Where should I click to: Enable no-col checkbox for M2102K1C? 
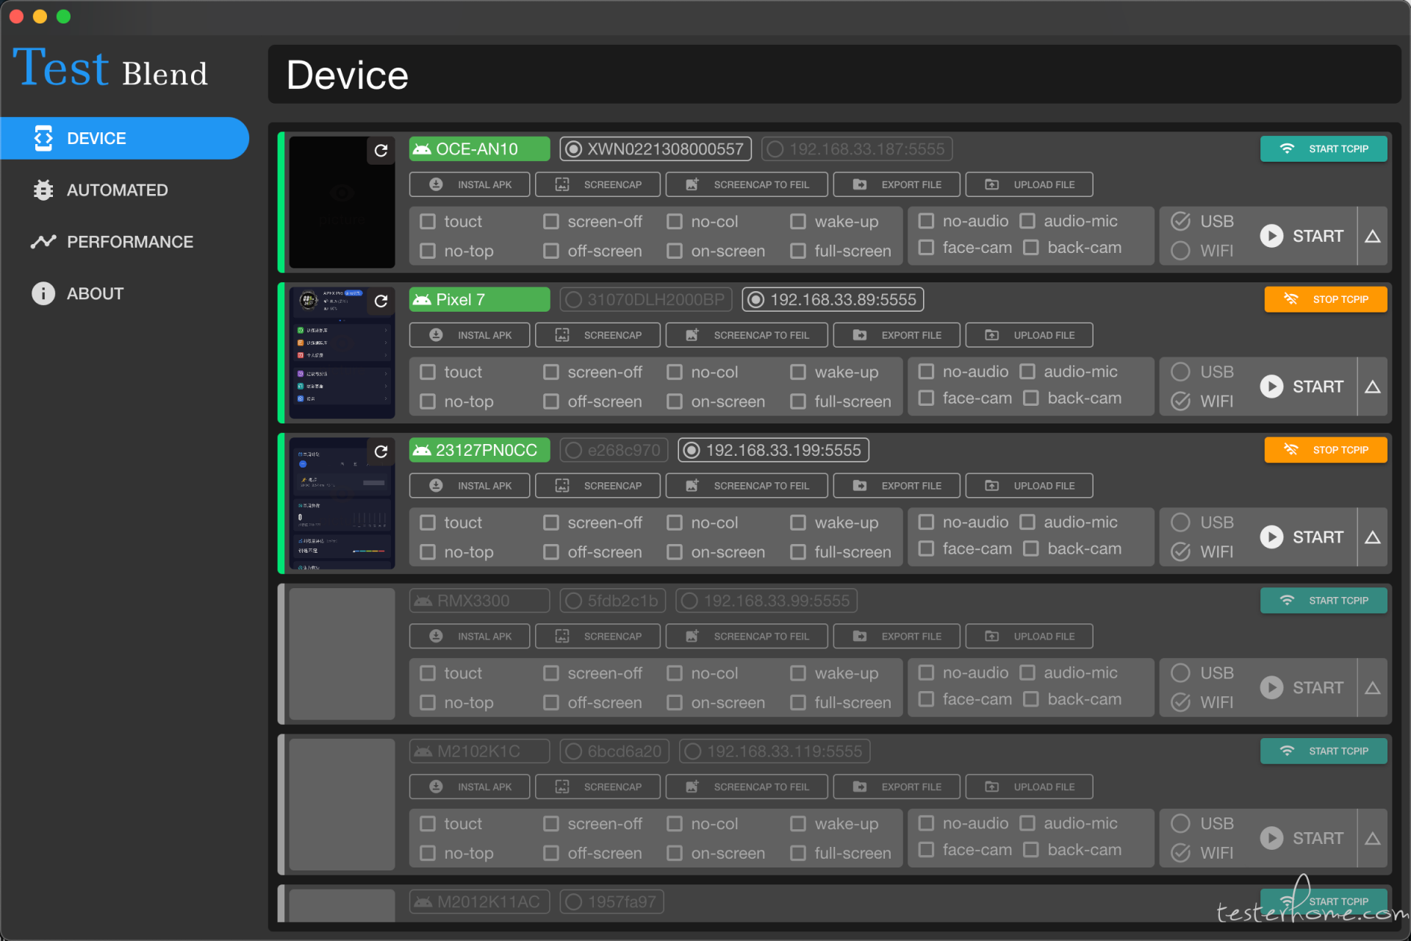(x=675, y=824)
